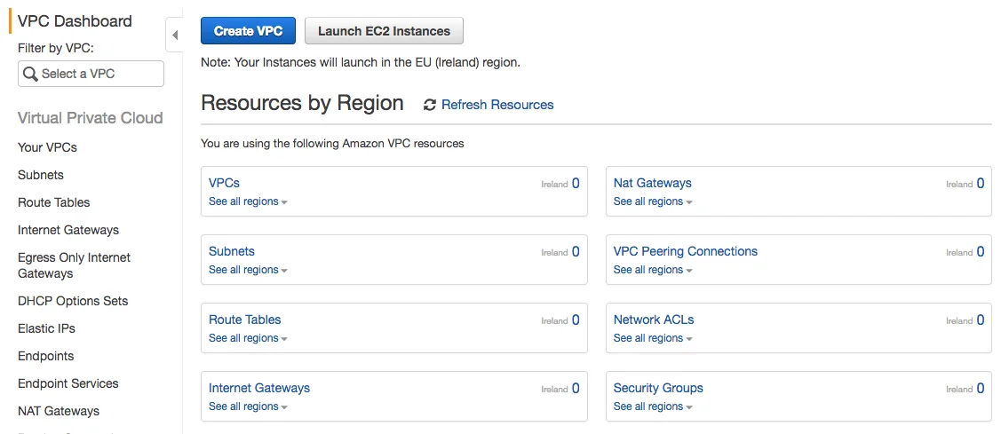Click the VPCs resource card link

coord(224,183)
